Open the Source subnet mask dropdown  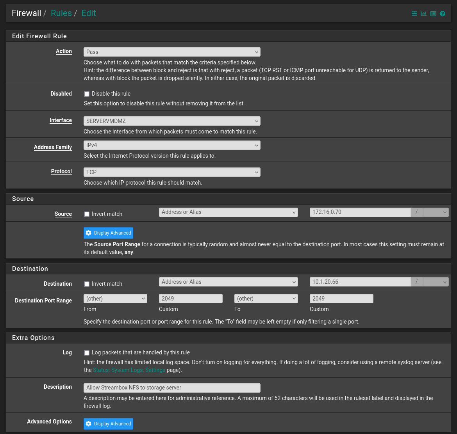[x=436, y=212]
